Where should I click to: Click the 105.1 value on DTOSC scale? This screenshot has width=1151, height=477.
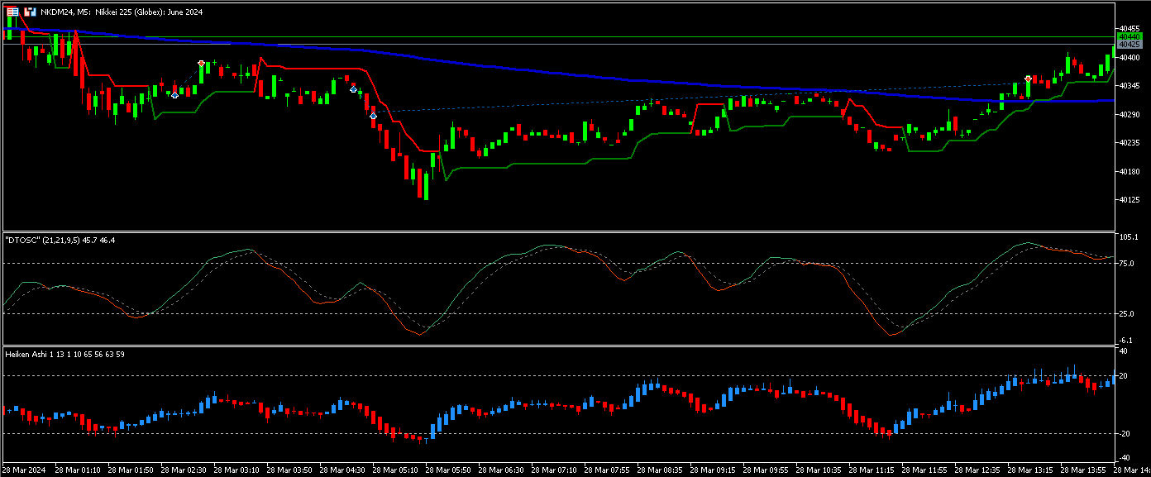pos(1127,237)
